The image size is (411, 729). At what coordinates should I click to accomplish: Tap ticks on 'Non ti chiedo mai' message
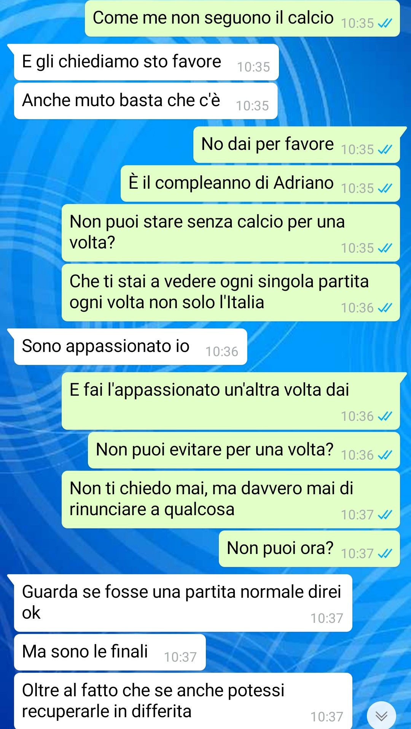point(385,515)
